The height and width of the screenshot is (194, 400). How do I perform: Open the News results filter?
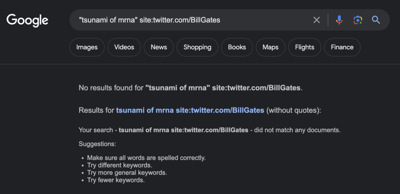tap(159, 47)
